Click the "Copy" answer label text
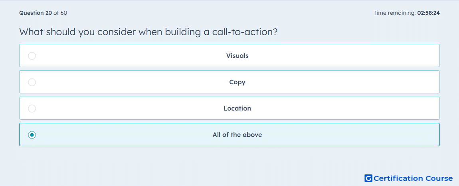The image size is (459, 186). pos(237,82)
